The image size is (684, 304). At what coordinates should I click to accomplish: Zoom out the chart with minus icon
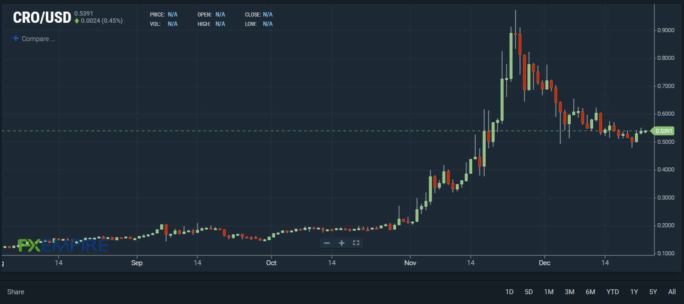pyautogui.click(x=327, y=243)
